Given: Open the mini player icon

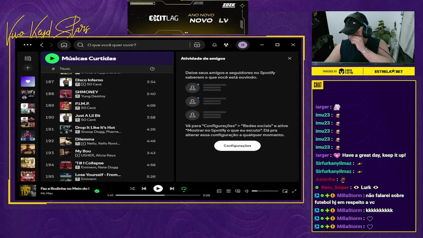Looking at the screenshot, I should pyautogui.click(x=285, y=191).
